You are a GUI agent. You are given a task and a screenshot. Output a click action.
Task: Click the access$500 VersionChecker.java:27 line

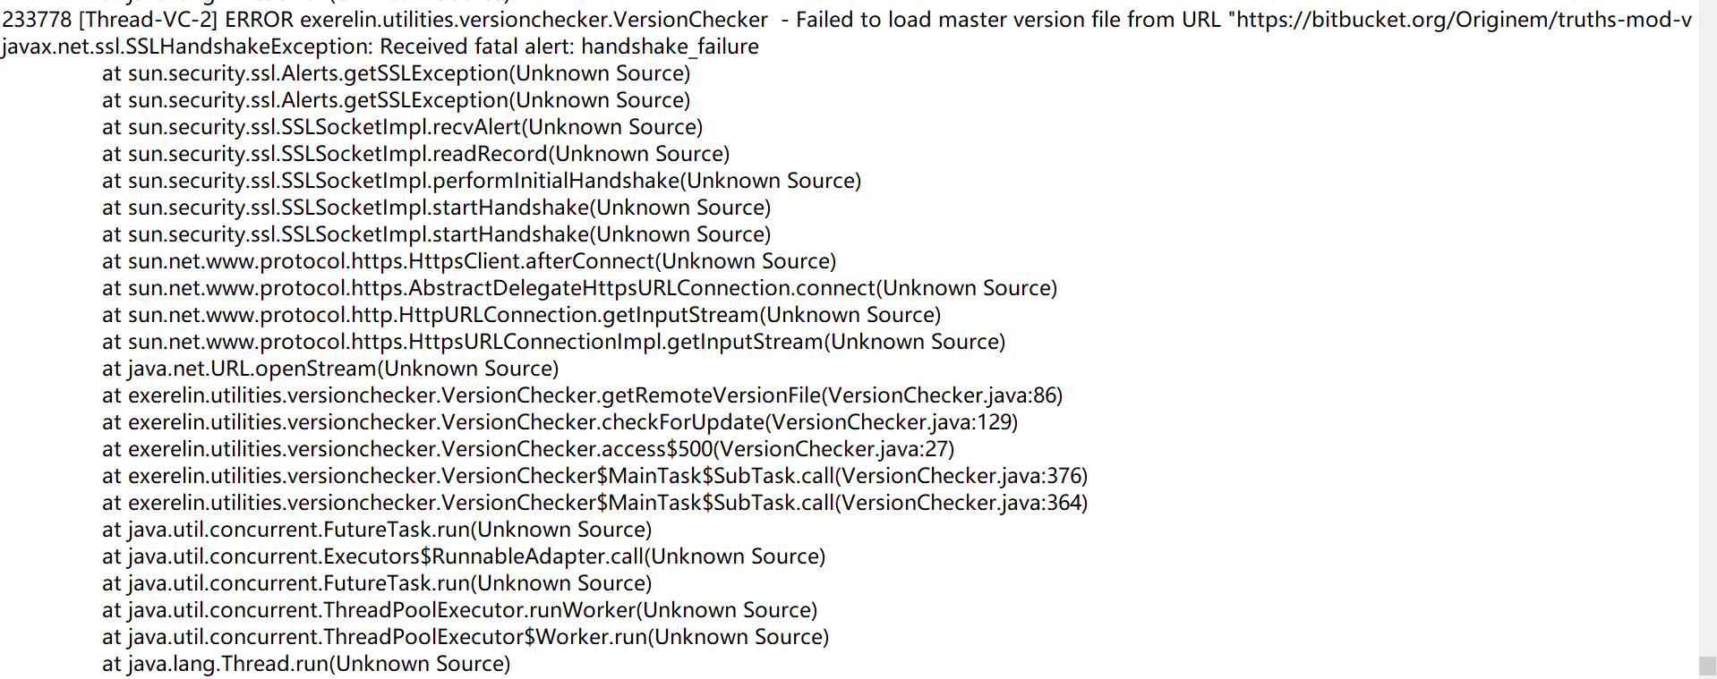(x=528, y=449)
